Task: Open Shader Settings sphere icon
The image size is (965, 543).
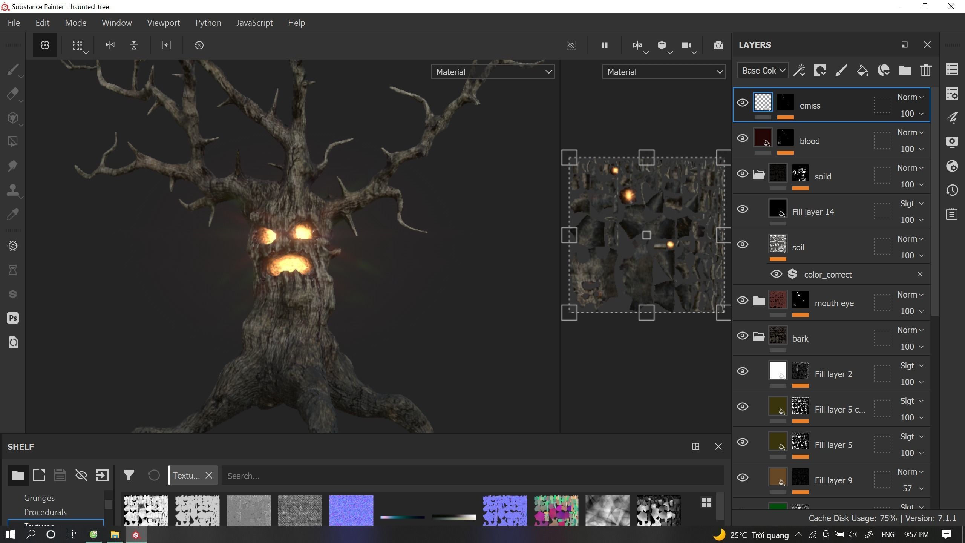Action: point(952,166)
